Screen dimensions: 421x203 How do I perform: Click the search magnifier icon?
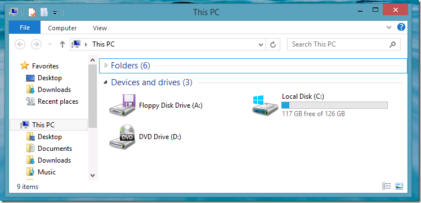pyautogui.click(x=392, y=44)
